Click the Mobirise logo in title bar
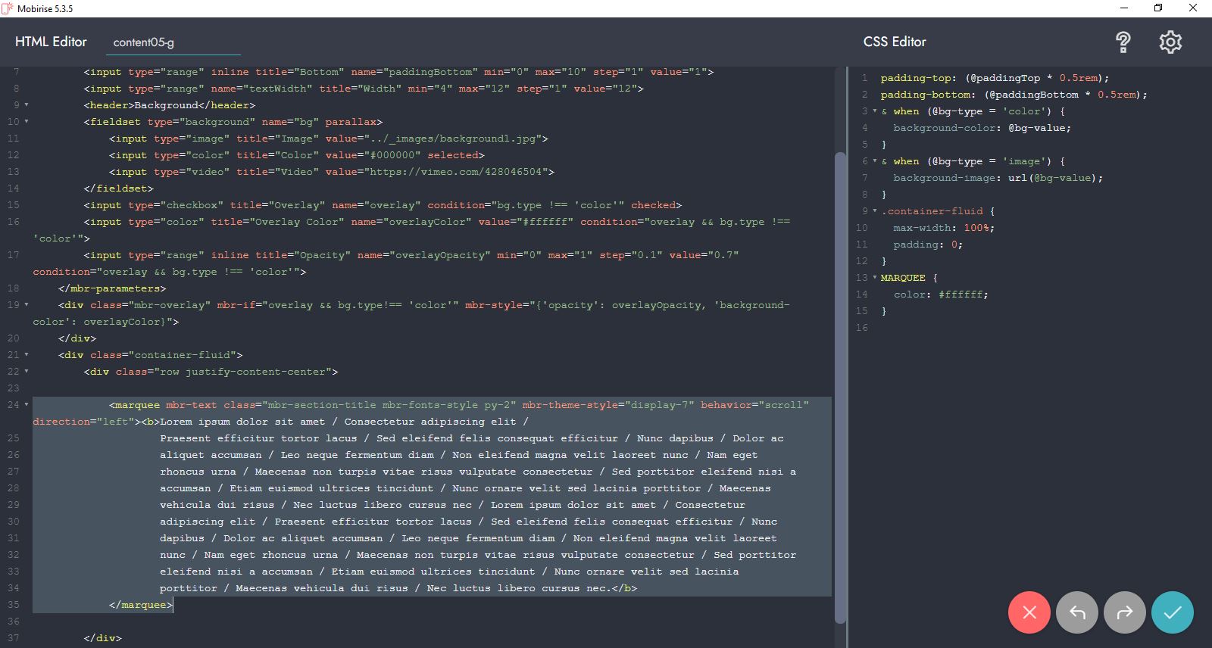 pos(8,8)
